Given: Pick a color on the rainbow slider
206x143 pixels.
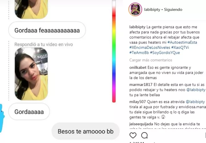Looking at the screenshot, I should pos(114,51).
